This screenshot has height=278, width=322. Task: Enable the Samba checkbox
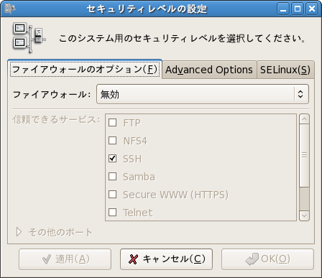click(x=113, y=177)
